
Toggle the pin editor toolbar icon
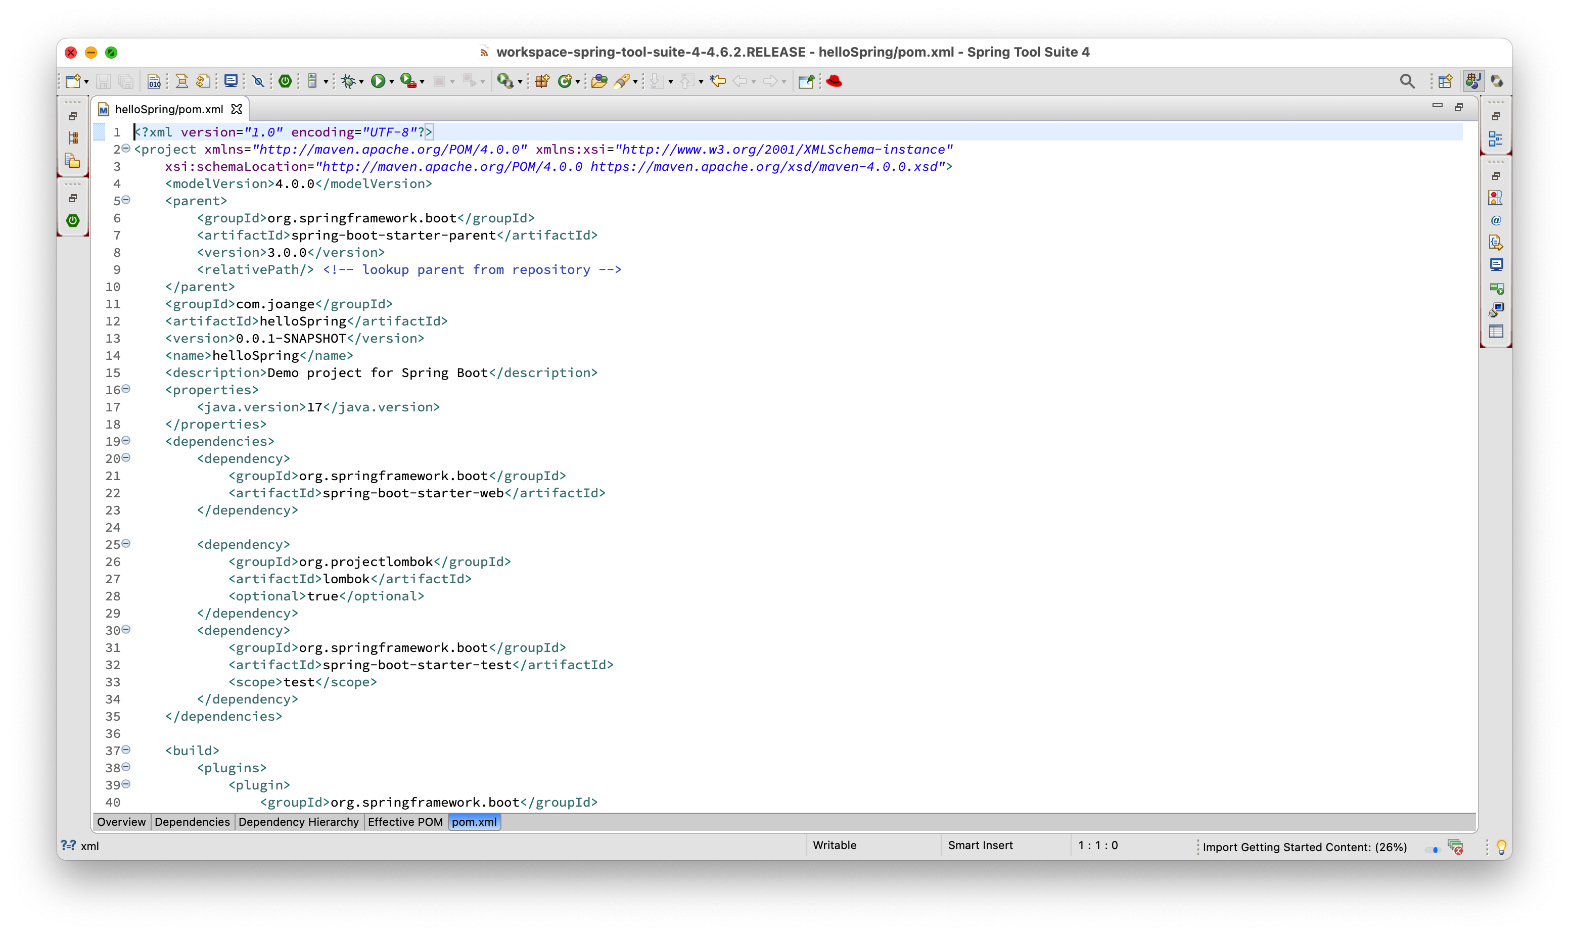coord(806,81)
